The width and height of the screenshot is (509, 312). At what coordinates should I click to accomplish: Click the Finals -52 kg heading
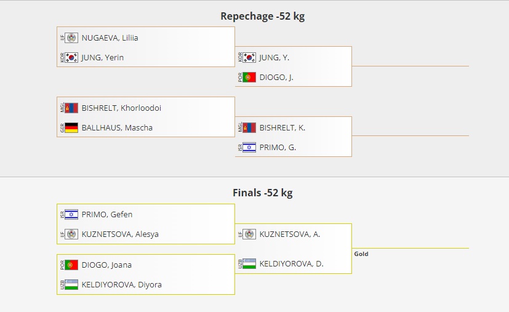click(x=262, y=193)
